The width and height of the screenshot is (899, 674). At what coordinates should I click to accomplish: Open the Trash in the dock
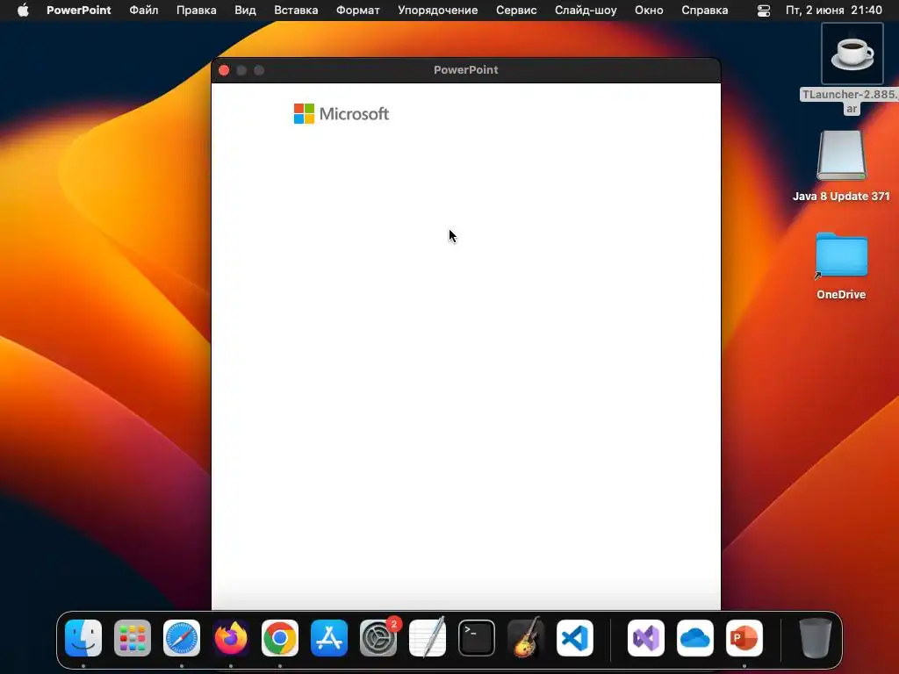pos(816,638)
